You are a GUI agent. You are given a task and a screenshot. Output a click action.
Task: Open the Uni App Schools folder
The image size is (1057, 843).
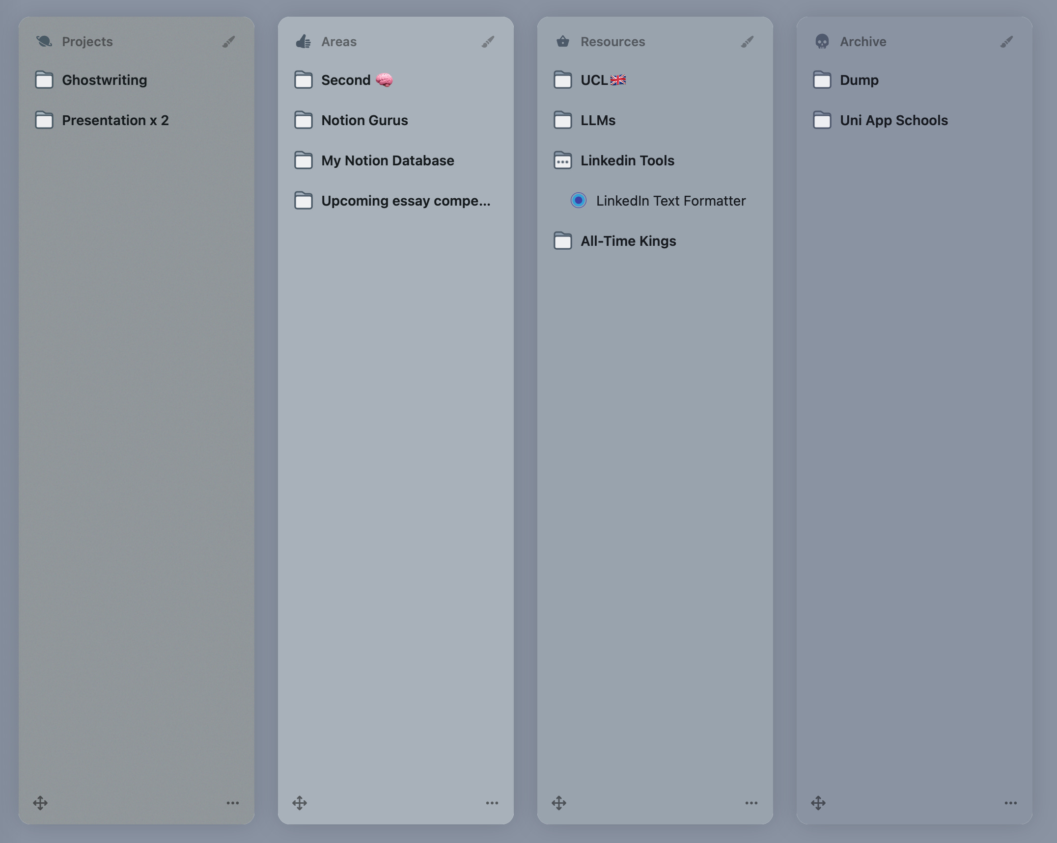(893, 120)
